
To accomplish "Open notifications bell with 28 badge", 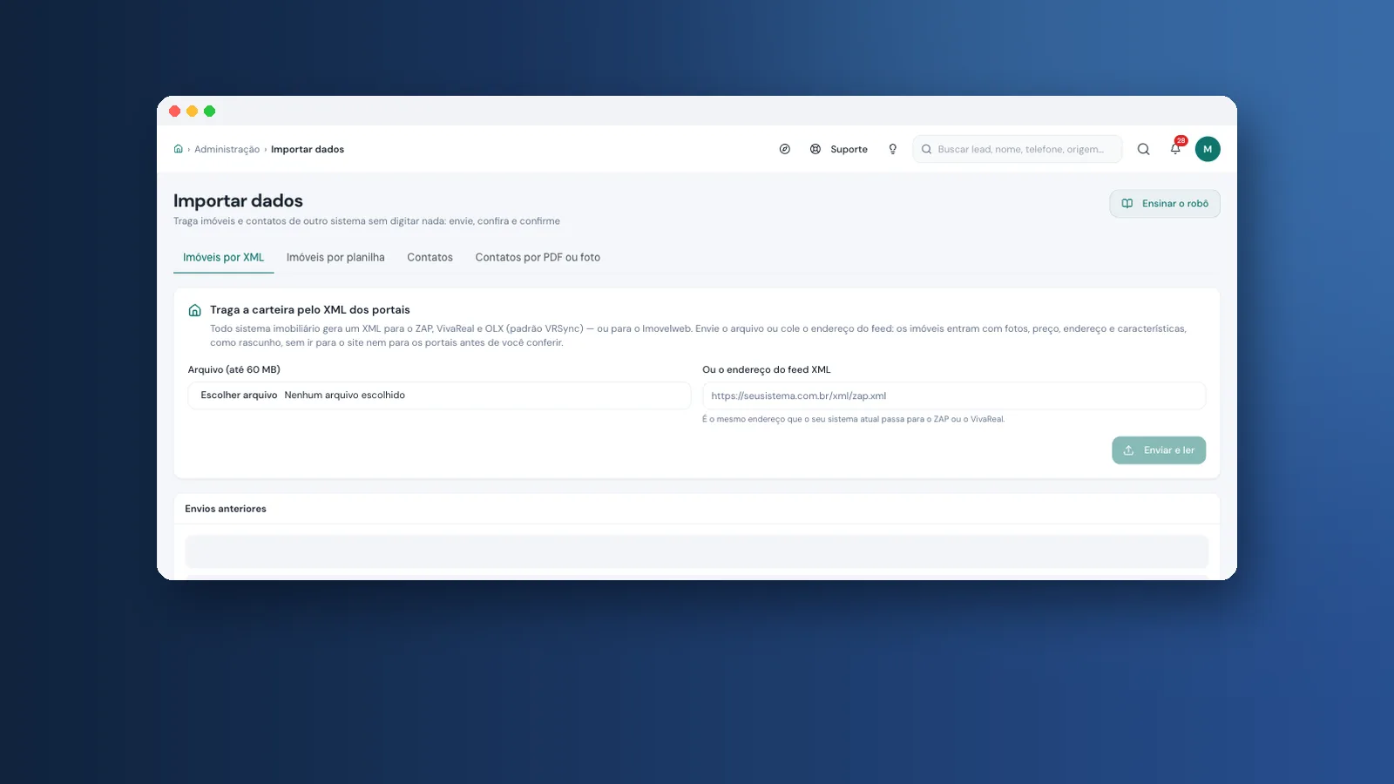I will coord(1175,148).
